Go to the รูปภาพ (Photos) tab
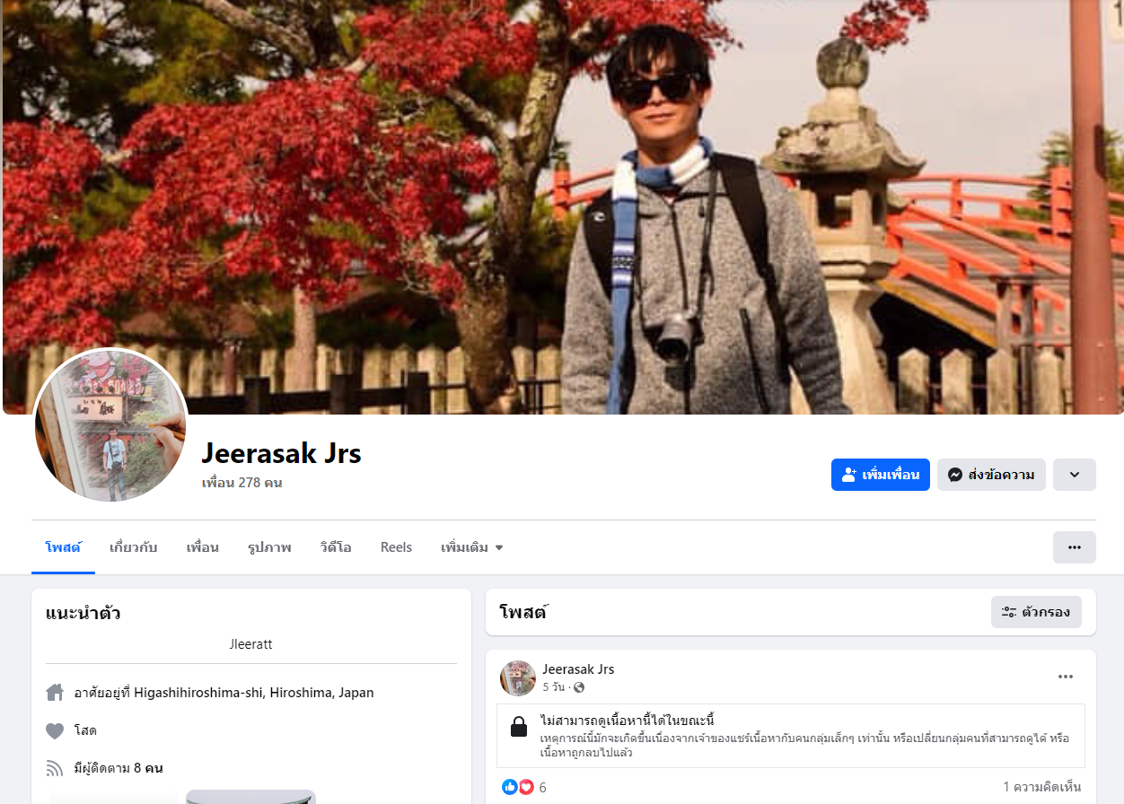The width and height of the screenshot is (1124, 804). pos(269,547)
